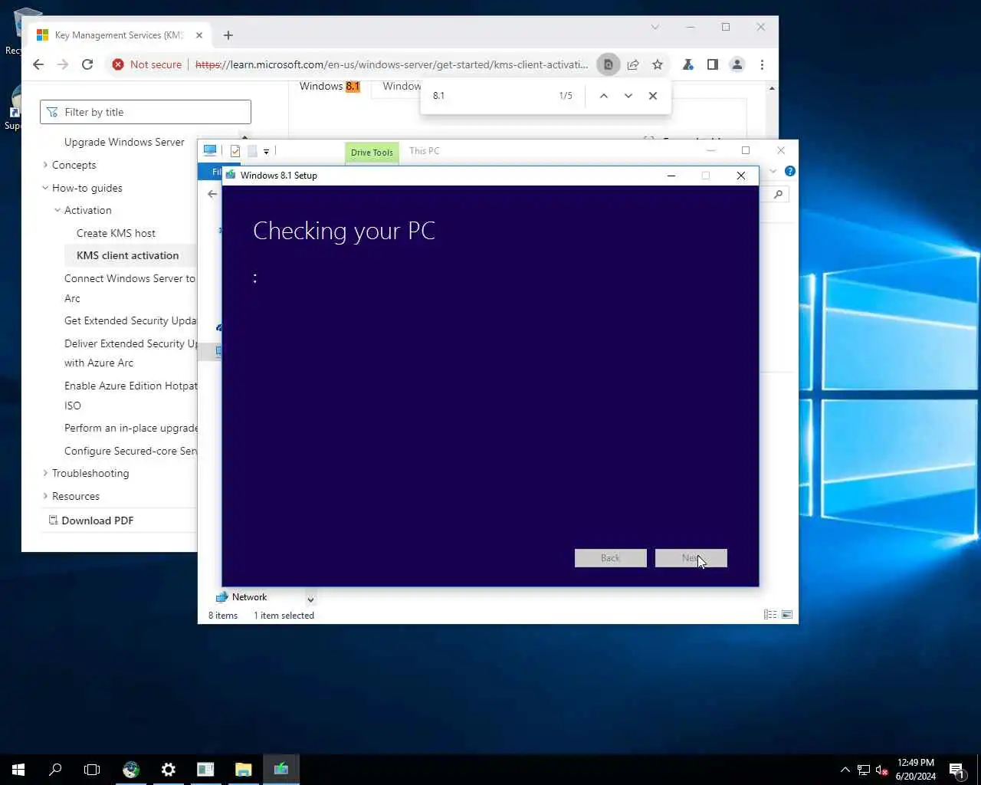The image size is (981, 785).
Task: Select the Windows 8.1 tab on page
Action: 330,86
